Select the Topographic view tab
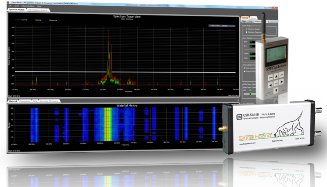327x187 pixels. 25,101
